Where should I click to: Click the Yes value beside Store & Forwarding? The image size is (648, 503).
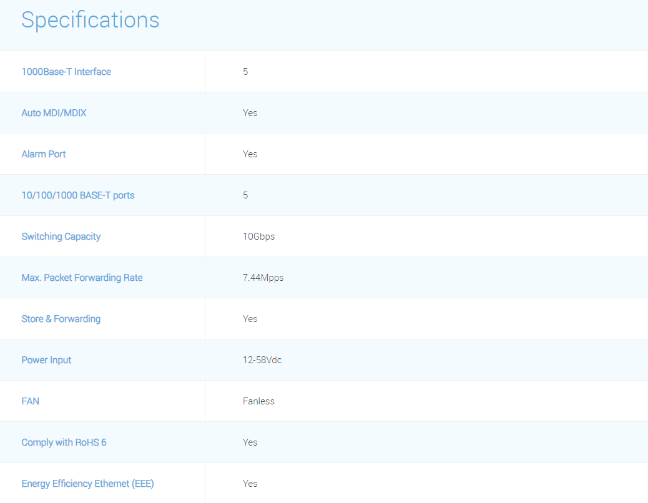point(250,319)
